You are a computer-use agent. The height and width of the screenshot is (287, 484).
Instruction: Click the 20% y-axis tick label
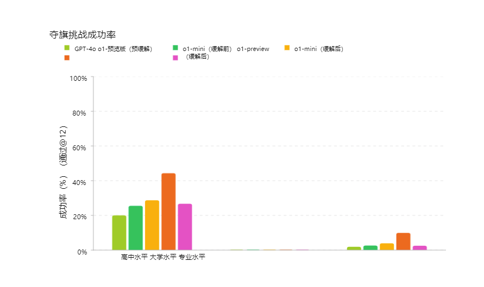[80, 217]
